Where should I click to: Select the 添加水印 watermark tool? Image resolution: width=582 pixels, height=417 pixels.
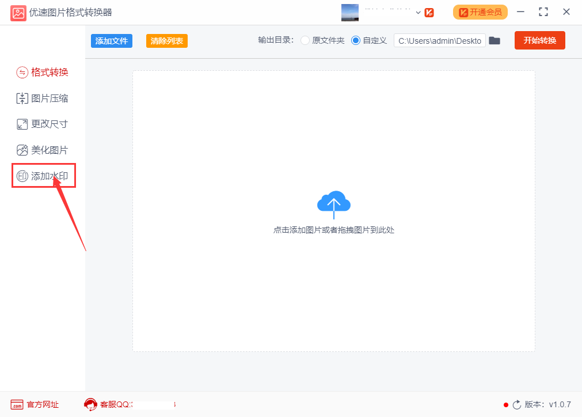click(43, 175)
